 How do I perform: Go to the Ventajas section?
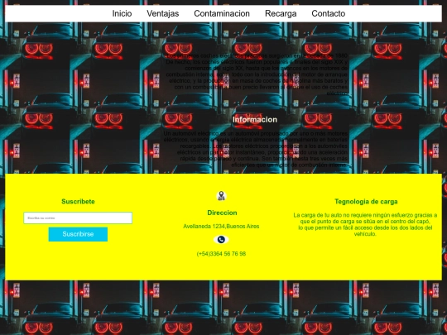click(163, 13)
